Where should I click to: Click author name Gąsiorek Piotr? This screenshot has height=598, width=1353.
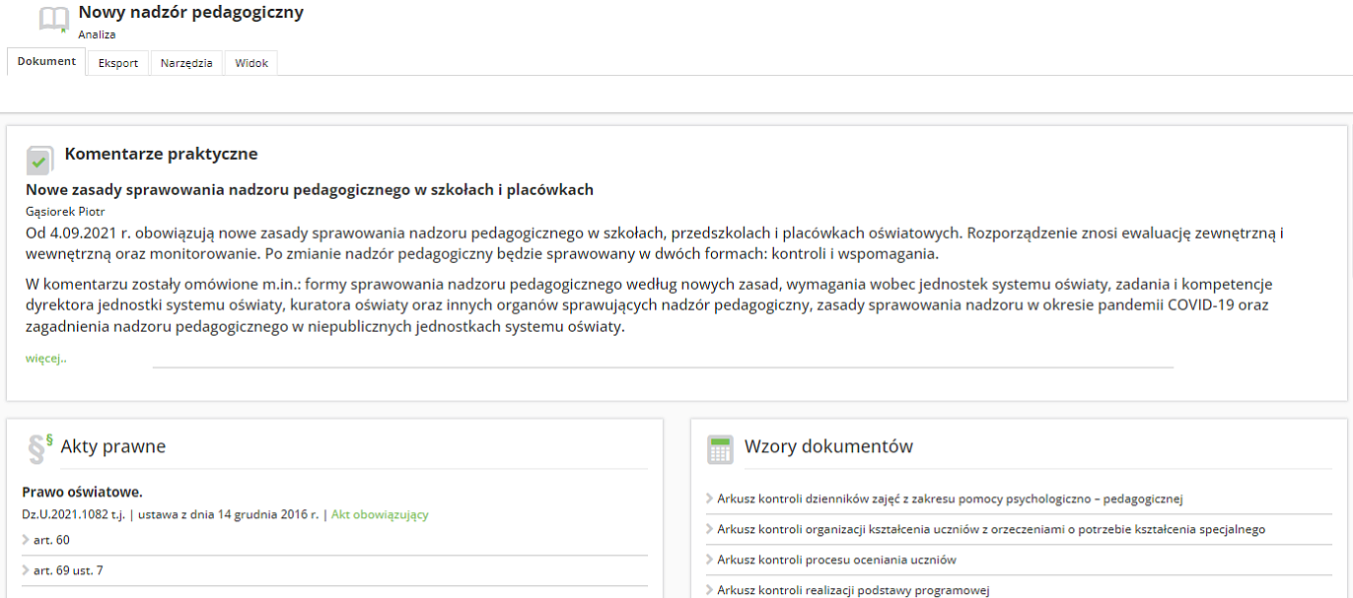(x=65, y=211)
